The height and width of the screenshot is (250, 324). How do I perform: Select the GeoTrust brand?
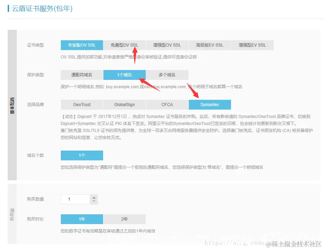[x=82, y=105]
